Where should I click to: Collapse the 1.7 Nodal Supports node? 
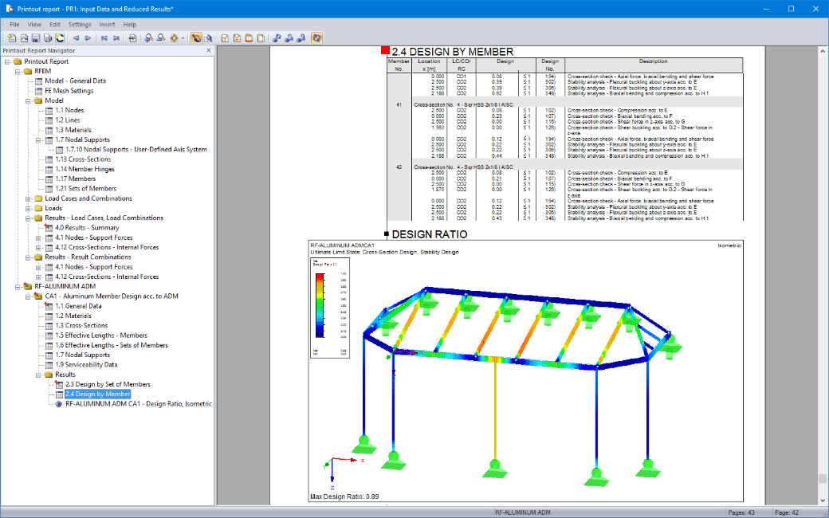(38, 140)
